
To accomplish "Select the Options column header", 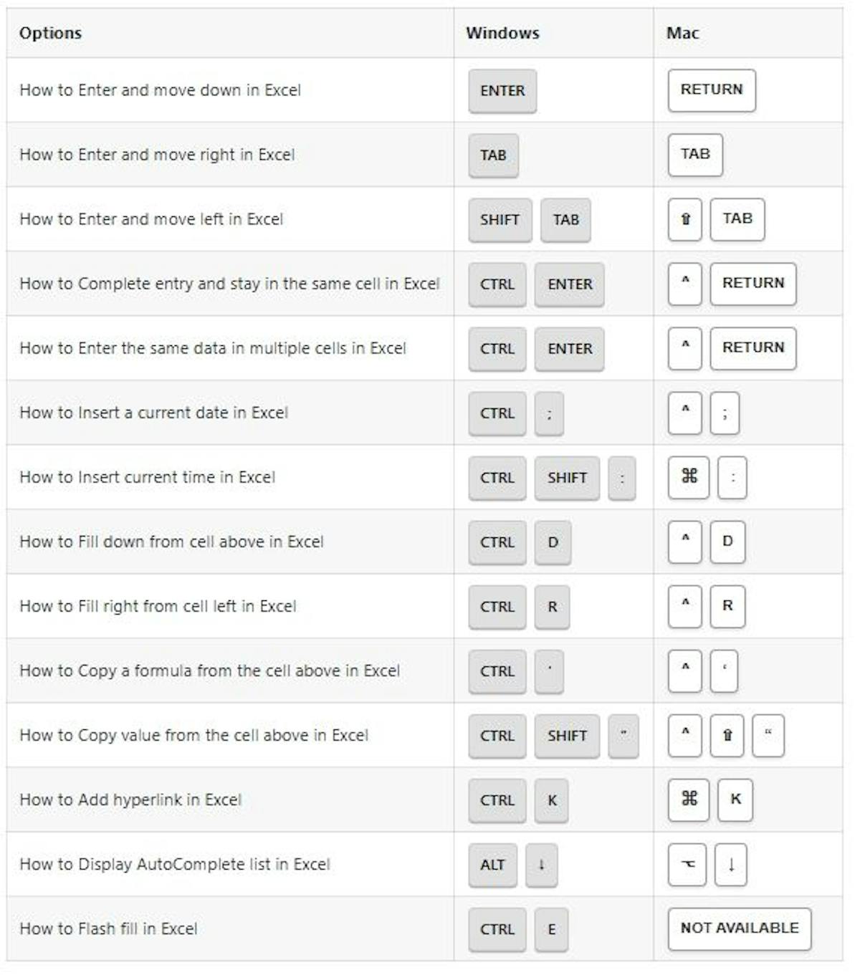I will [x=51, y=33].
